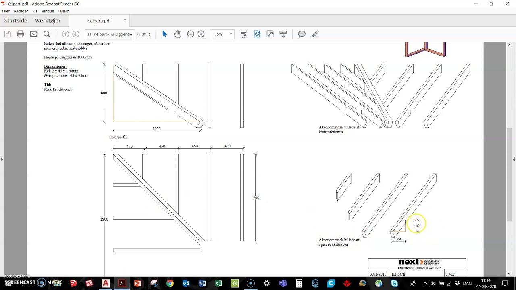Open AutoCAD from the taskbar
Viewport: 516px width, 290px height.
point(105,284)
